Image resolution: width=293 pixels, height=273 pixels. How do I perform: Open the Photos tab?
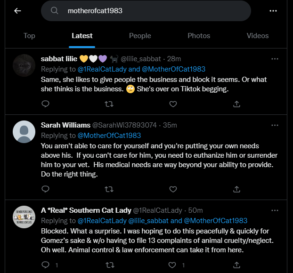coord(199,36)
